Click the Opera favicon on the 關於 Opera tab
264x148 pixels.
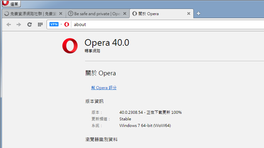134,14
